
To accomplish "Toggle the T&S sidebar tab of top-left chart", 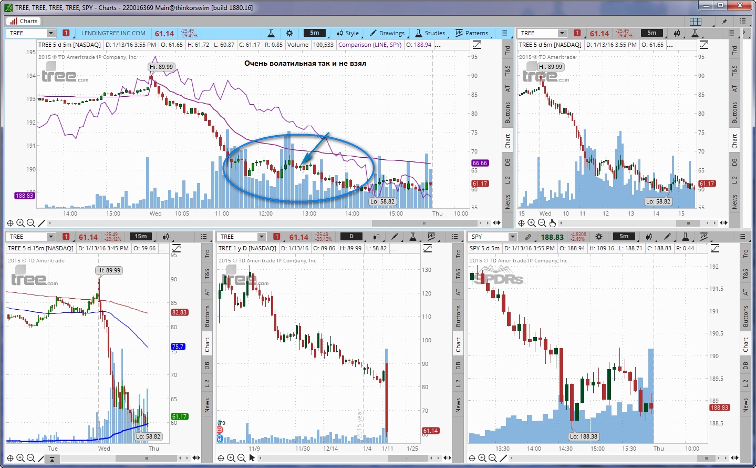I will click(508, 69).
